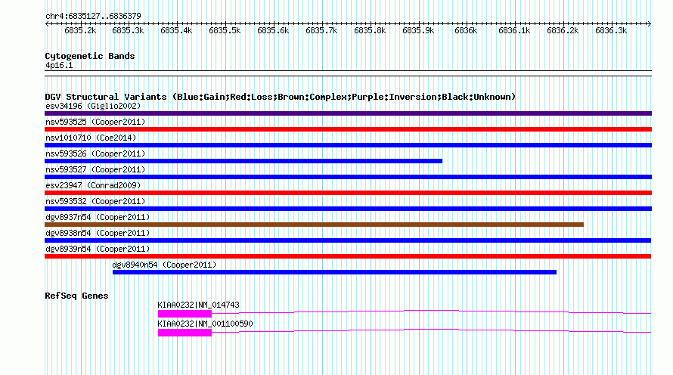This screenshot has height=375, width=673.
Task: Click the KIAA0232|NM_001100590 gene label
Action: (x=205, y=324)
